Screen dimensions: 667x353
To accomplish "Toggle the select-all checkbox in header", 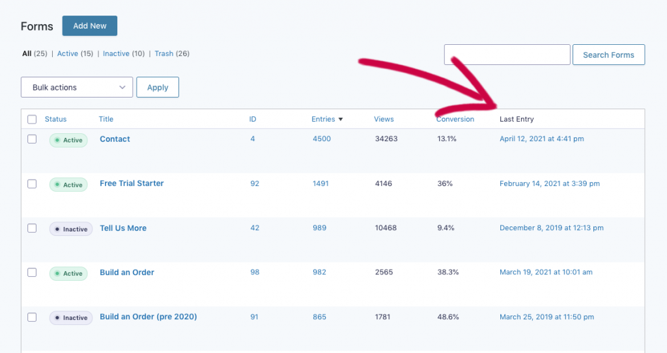I will (32, 120).
